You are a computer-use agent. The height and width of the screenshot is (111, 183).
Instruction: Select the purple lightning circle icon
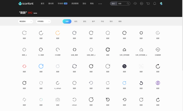click(x=158, y=83)
